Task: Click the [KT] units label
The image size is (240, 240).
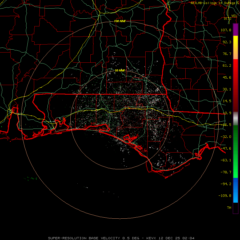Action: [228, 19]
